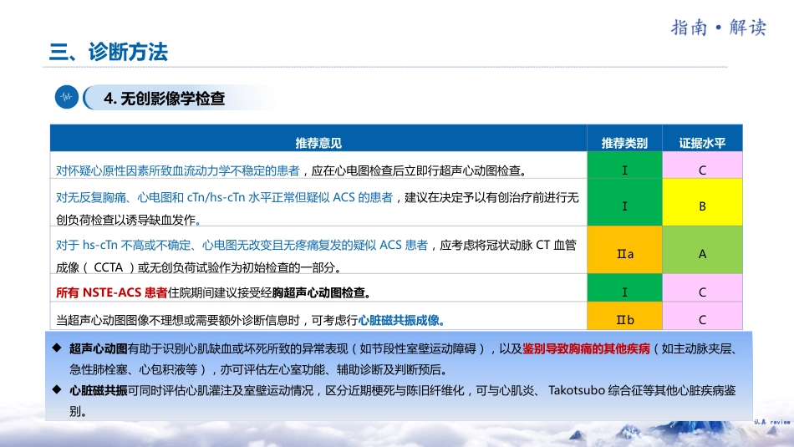
Task: Click the word Takotsubo in the note
Action: pyautogui.click(x=576, y=390)
